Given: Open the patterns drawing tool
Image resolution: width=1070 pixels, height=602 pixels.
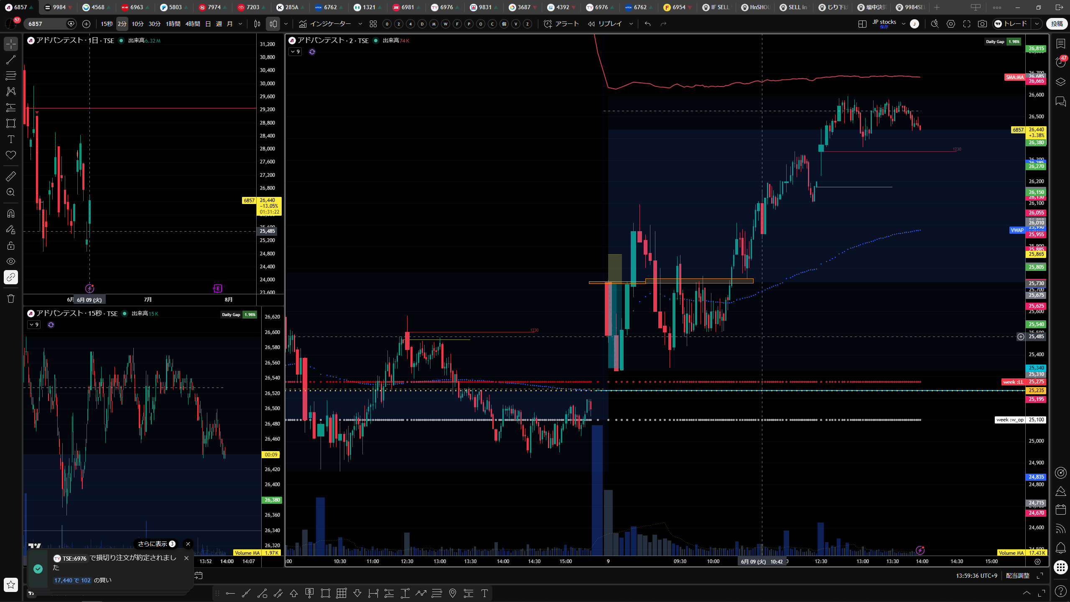Looking at the screenshot, I should pos(11,92).
